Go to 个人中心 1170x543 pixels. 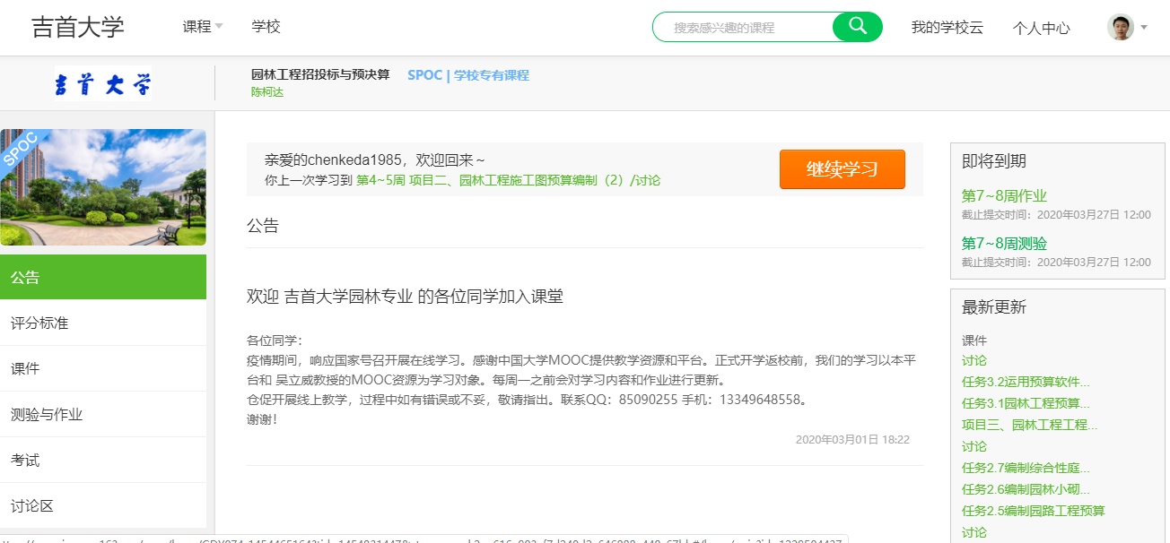click(1040, 28)
